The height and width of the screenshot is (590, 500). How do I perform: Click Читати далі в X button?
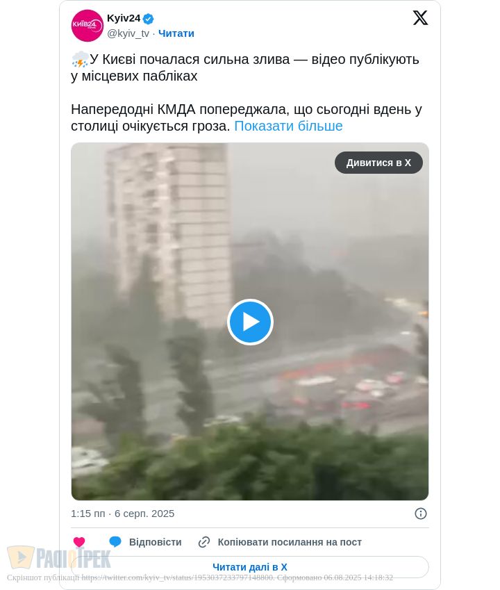tap(249, 567)
